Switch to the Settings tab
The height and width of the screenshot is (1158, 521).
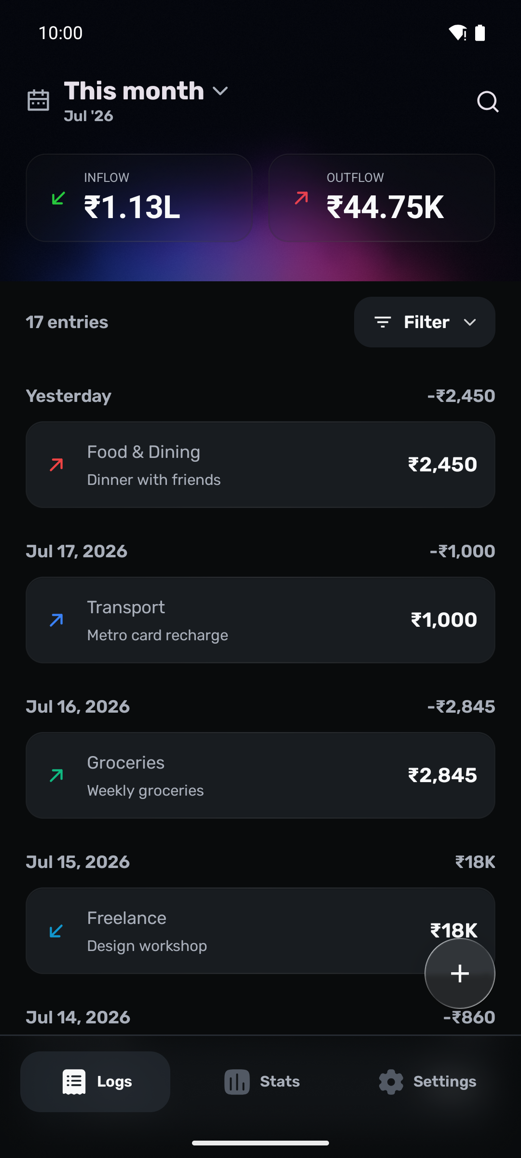(x=427, y=1082)
